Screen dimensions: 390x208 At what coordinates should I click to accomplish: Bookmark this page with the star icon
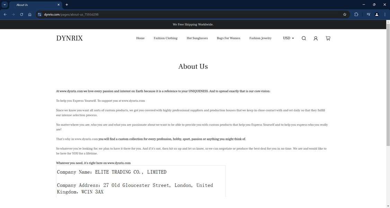click(x=345, y=15)
